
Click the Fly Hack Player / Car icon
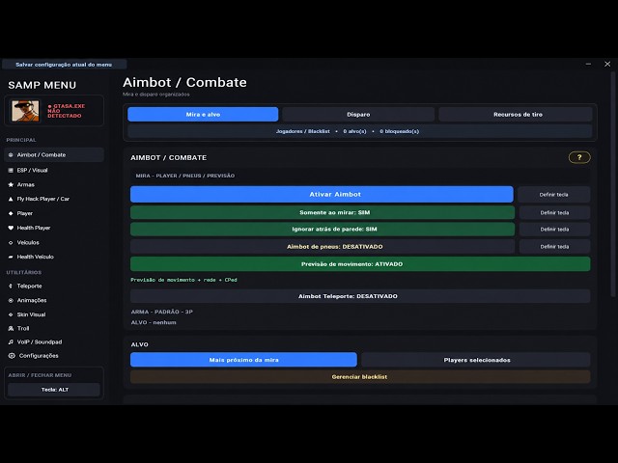point(11,200)
